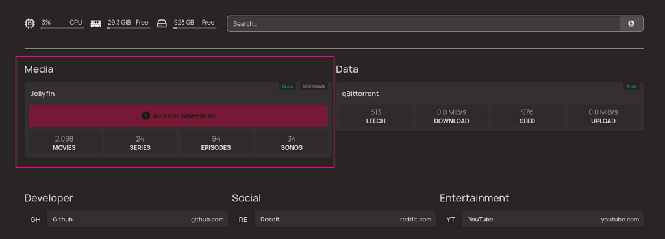Click the GH bookmark abbreviation icon
Screen dimensions: 665x239
click(x=35, y=220)
